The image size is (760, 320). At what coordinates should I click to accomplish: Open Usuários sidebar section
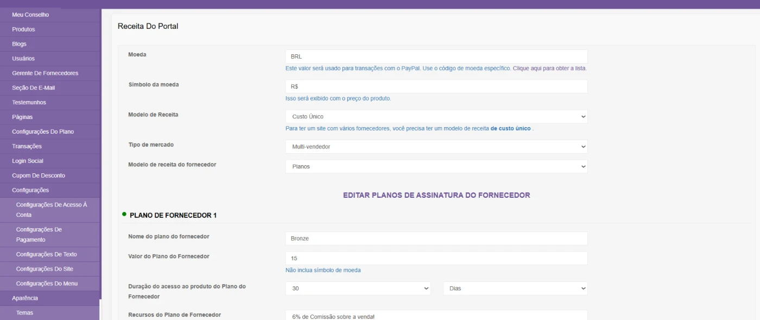50,59
